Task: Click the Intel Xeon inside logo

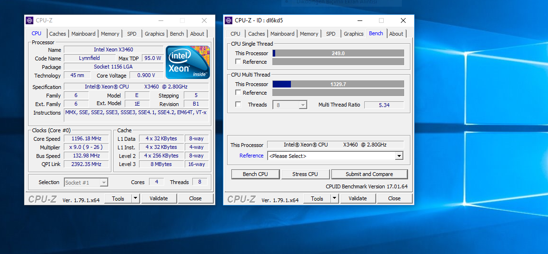Action: (188, 62)
